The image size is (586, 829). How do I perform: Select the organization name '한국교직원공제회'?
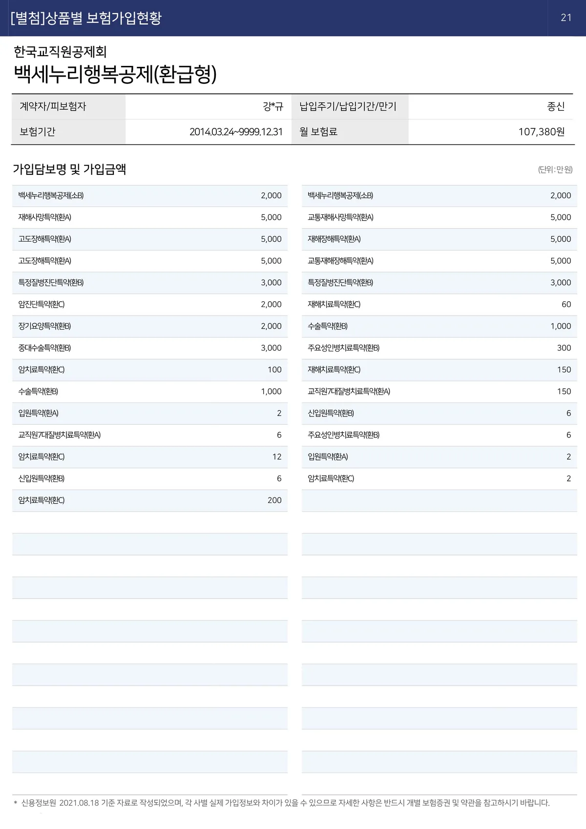pyautogui.click(x=60, y=52)
